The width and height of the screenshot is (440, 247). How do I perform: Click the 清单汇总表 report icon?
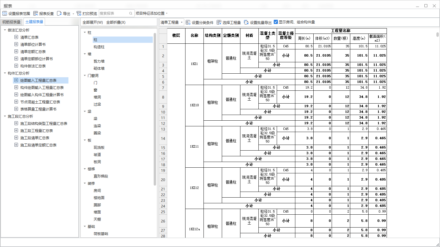[x=16, y=37]
